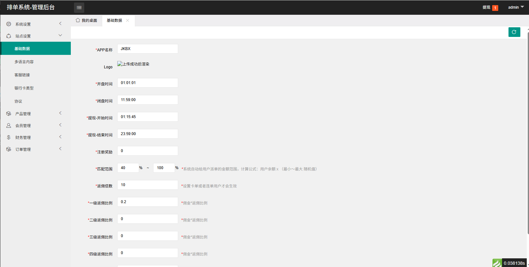Click the APP名称 input field
This screenshot has height=267, width=529.
tap(147, 49)
